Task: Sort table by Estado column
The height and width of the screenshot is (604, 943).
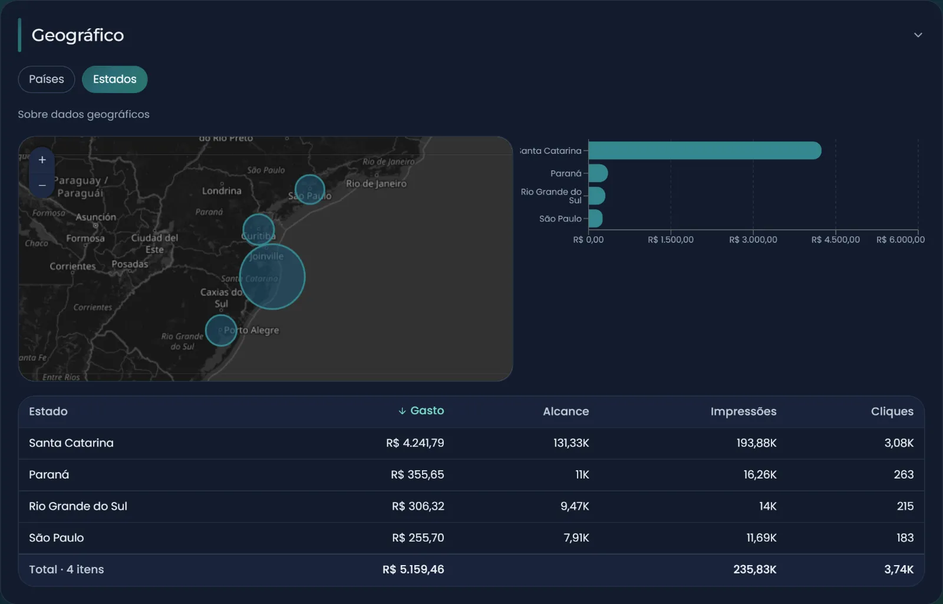Action: pyautogui.click(x=48, y=411)
